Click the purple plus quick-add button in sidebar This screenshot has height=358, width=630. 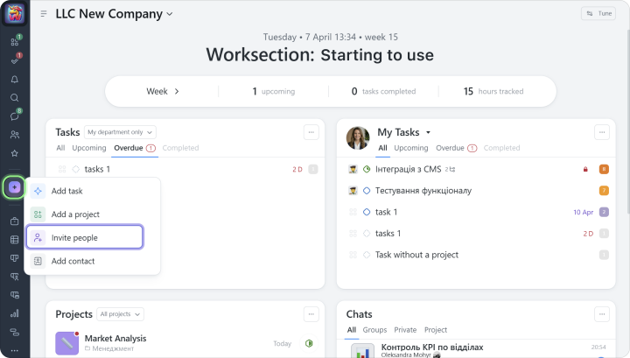tap(15, 187)
